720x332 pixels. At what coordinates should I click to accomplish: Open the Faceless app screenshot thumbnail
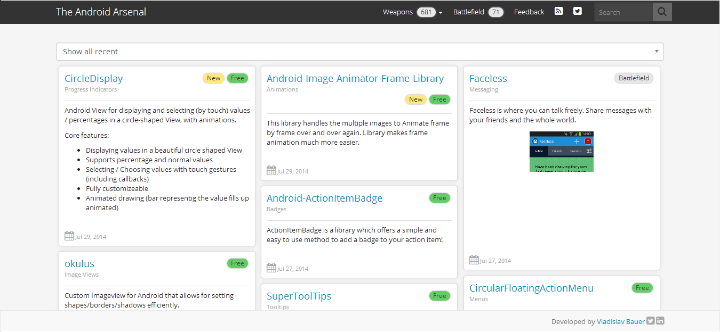click(x=562, y=152)
